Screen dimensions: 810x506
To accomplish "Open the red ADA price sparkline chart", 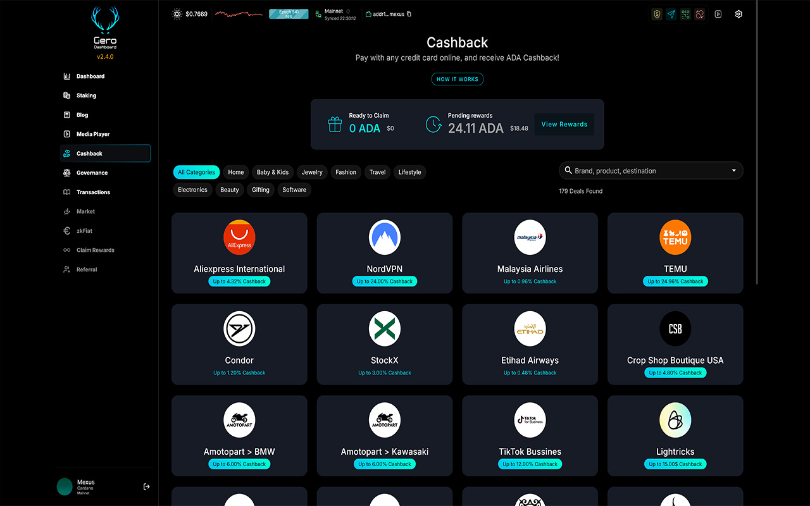I will [239, 13].
